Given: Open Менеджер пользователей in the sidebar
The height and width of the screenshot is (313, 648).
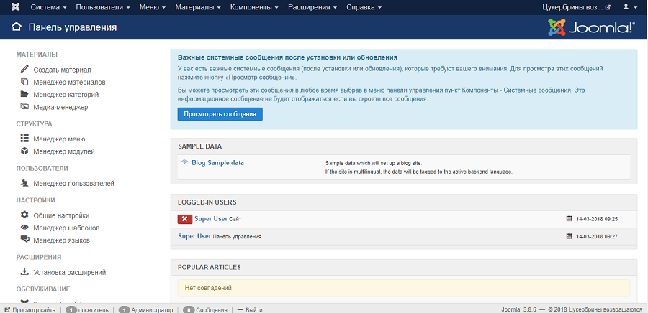Looking at the screenshot, I should pos(73,183).
